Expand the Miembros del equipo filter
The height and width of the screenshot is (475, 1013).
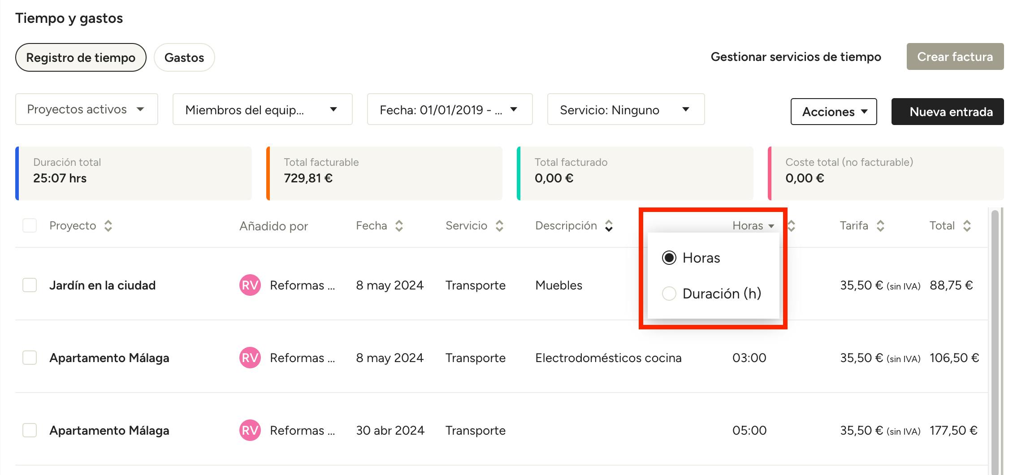262,109
